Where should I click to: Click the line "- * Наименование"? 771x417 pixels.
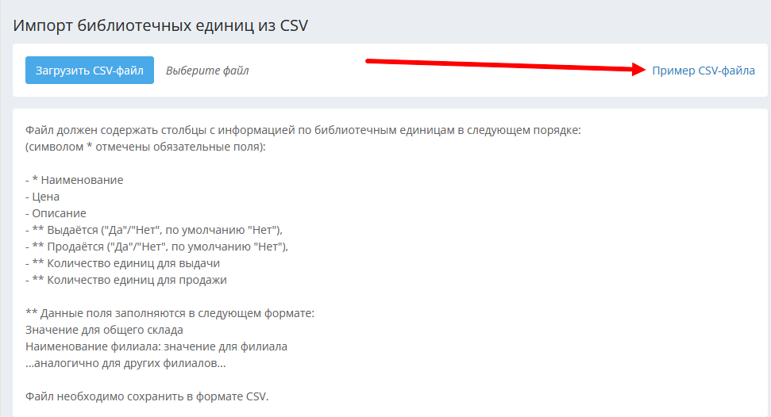tap(75, 180)
